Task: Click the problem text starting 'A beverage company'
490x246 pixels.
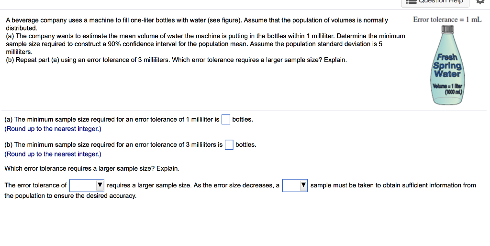Action: [x=196, y=20]
